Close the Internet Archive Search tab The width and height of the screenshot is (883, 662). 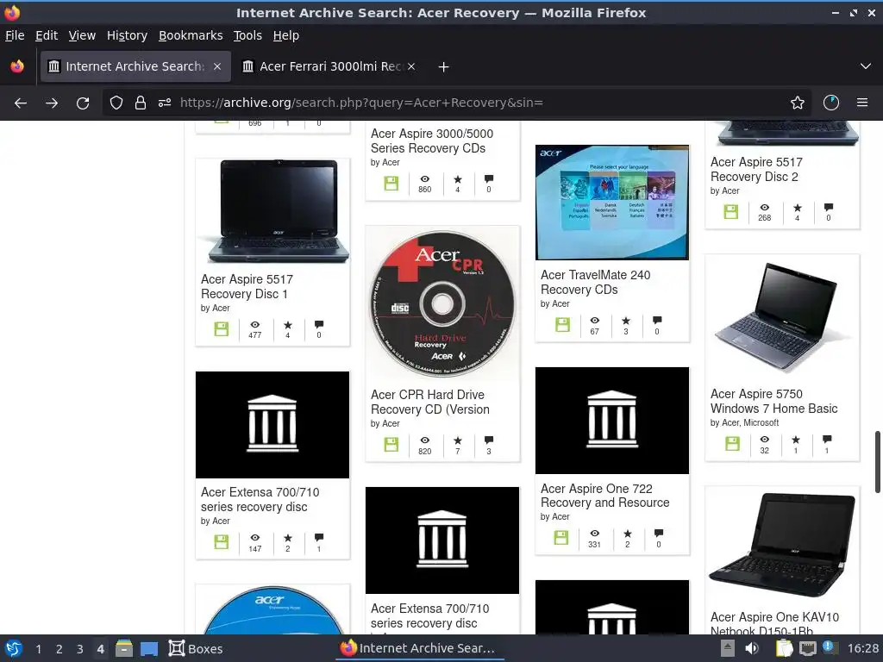coord(217,66)
